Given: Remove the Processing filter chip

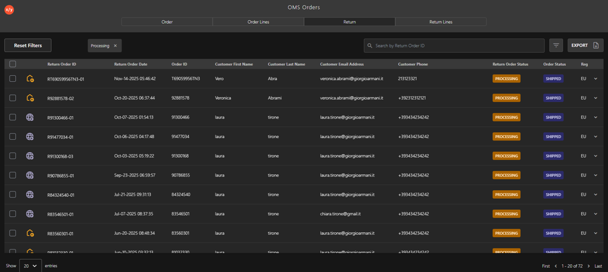Looking at the screenshot, I should 115,46.
